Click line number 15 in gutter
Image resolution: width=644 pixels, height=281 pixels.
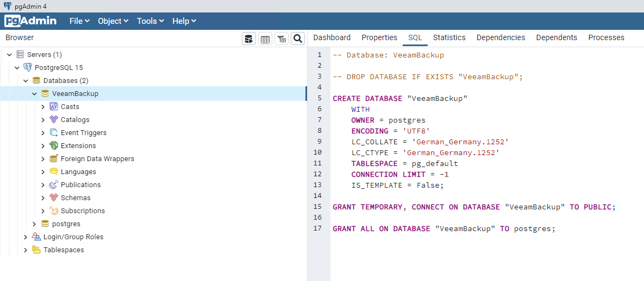pyautogui.click(x=317, y=207)
